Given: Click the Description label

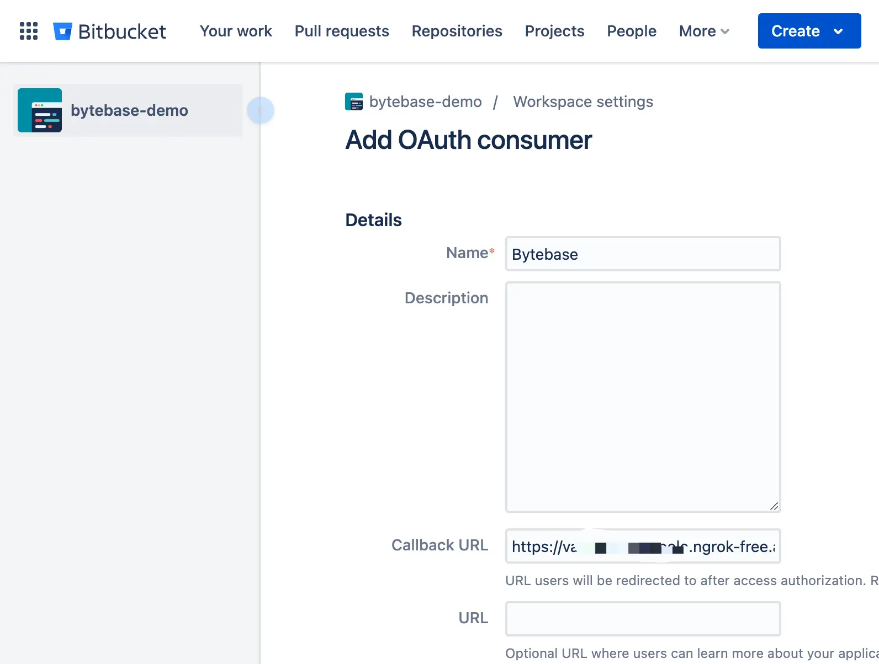Looking at the screenshot, I should click(446, 298).
